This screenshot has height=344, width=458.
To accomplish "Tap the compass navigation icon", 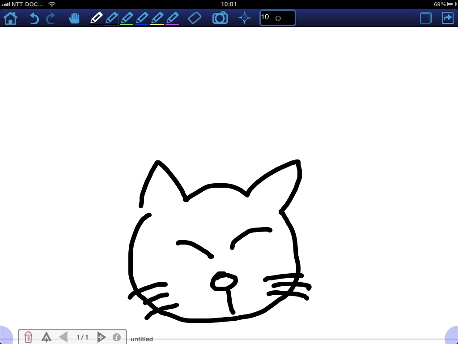I will (x=244, y=18).
